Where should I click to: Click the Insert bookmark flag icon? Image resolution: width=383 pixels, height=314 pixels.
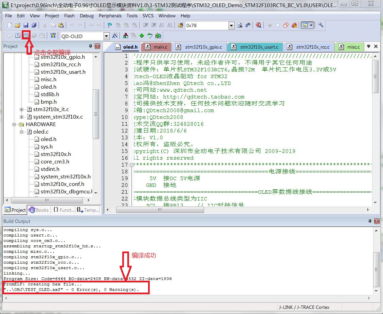point(109,25)
